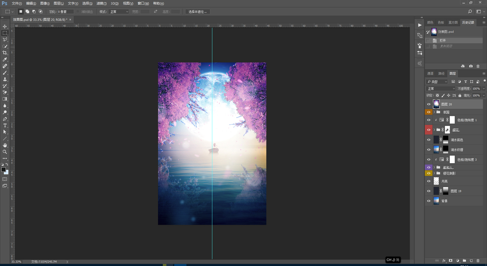Click the Add to selection icon
Viewport: 487px width, 266px height.
tap(27, 12)
